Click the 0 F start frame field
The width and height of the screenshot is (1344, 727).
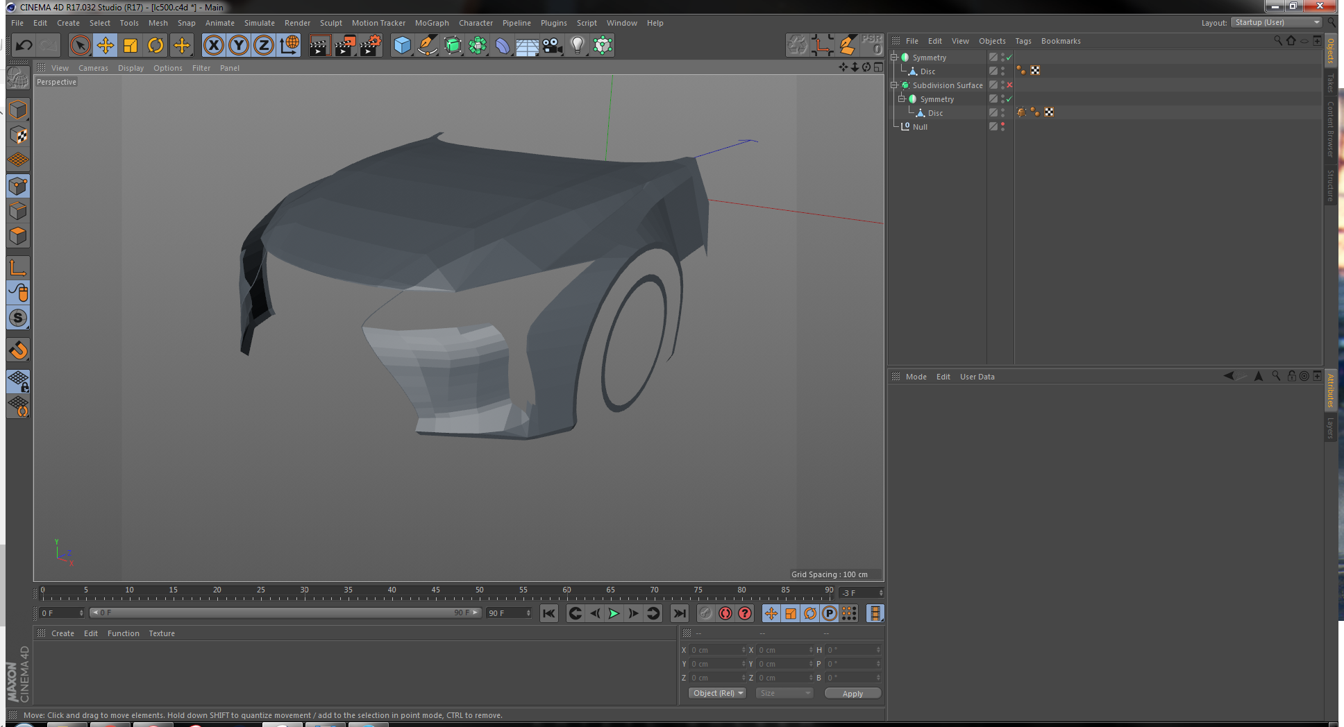click(61, 613)
